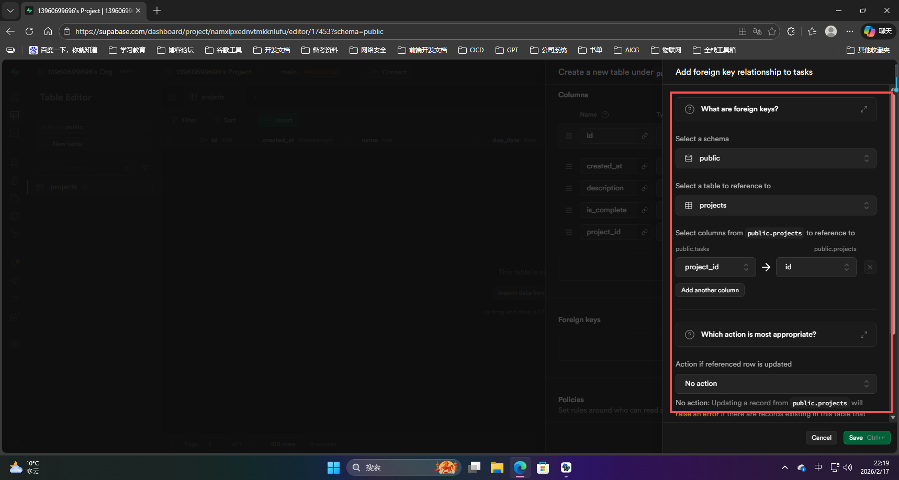Open the browser home page icon
Screen dimensions: 899x480
point(48,31)
